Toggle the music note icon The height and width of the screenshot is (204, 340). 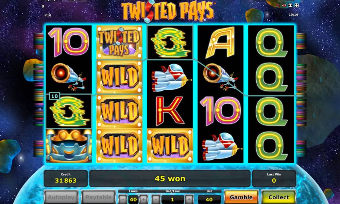(x=278, y=5)
